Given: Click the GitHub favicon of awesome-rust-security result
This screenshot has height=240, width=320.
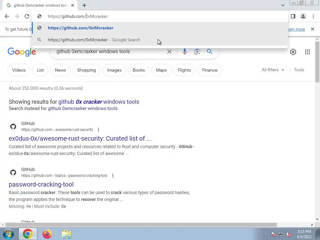Looking at the screenshot, I should (x=13, y=127).
